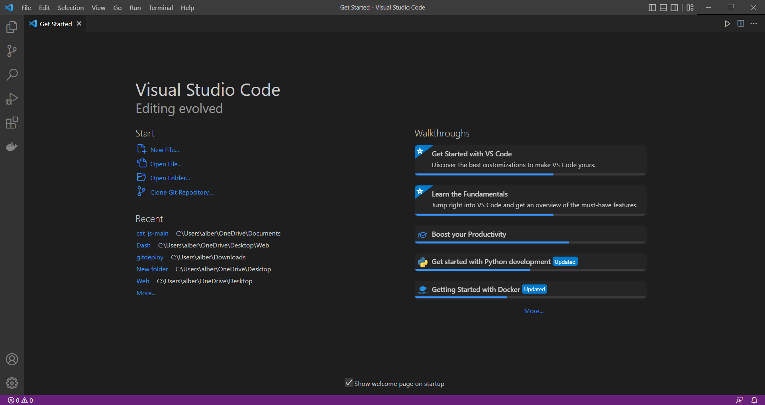Open recent folder cat_js-main
The image size is (765, 405).
point(152,233)
